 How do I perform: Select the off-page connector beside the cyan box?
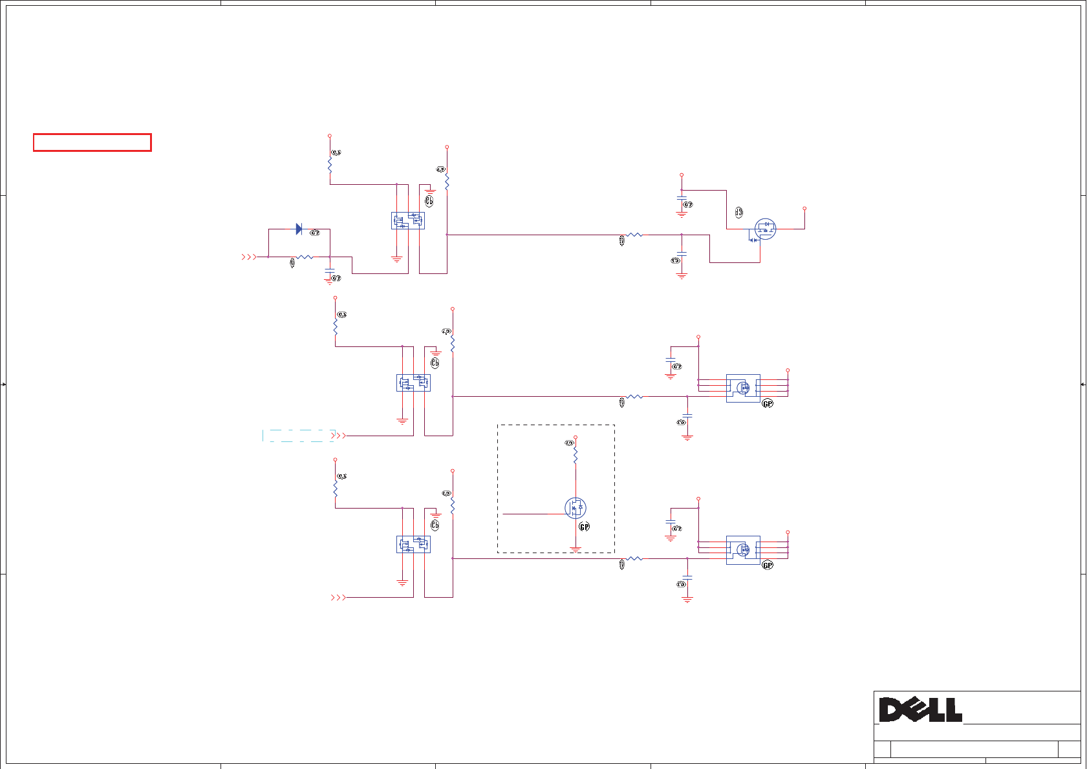pyautogui.click(x=339, y=436)
